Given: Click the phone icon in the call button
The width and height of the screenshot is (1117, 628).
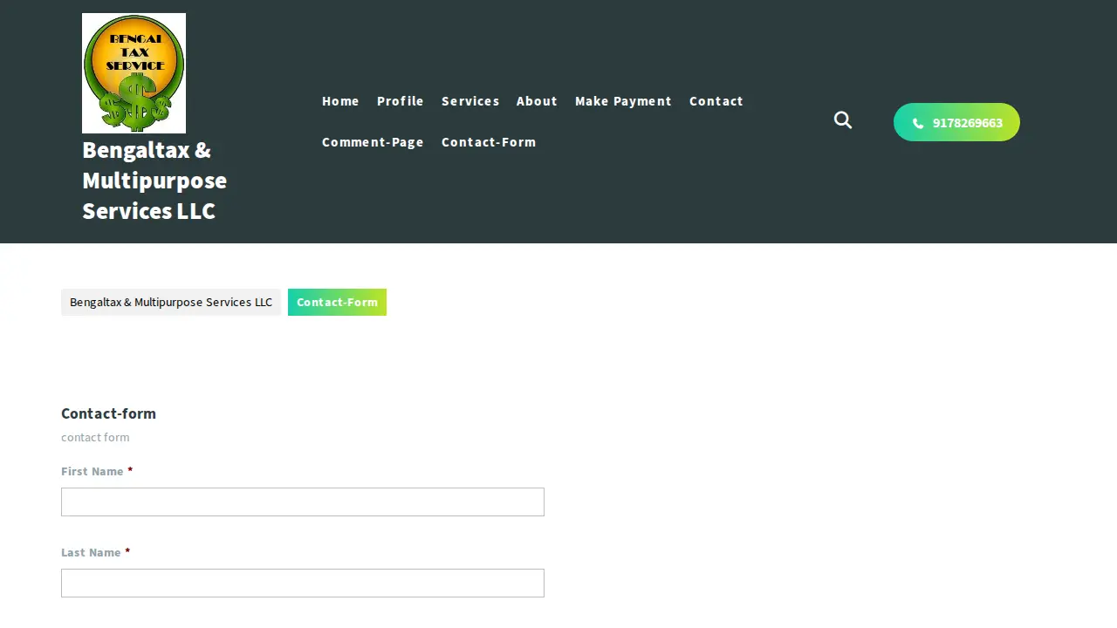Looking at the screenshot, I should click(917, 123).
